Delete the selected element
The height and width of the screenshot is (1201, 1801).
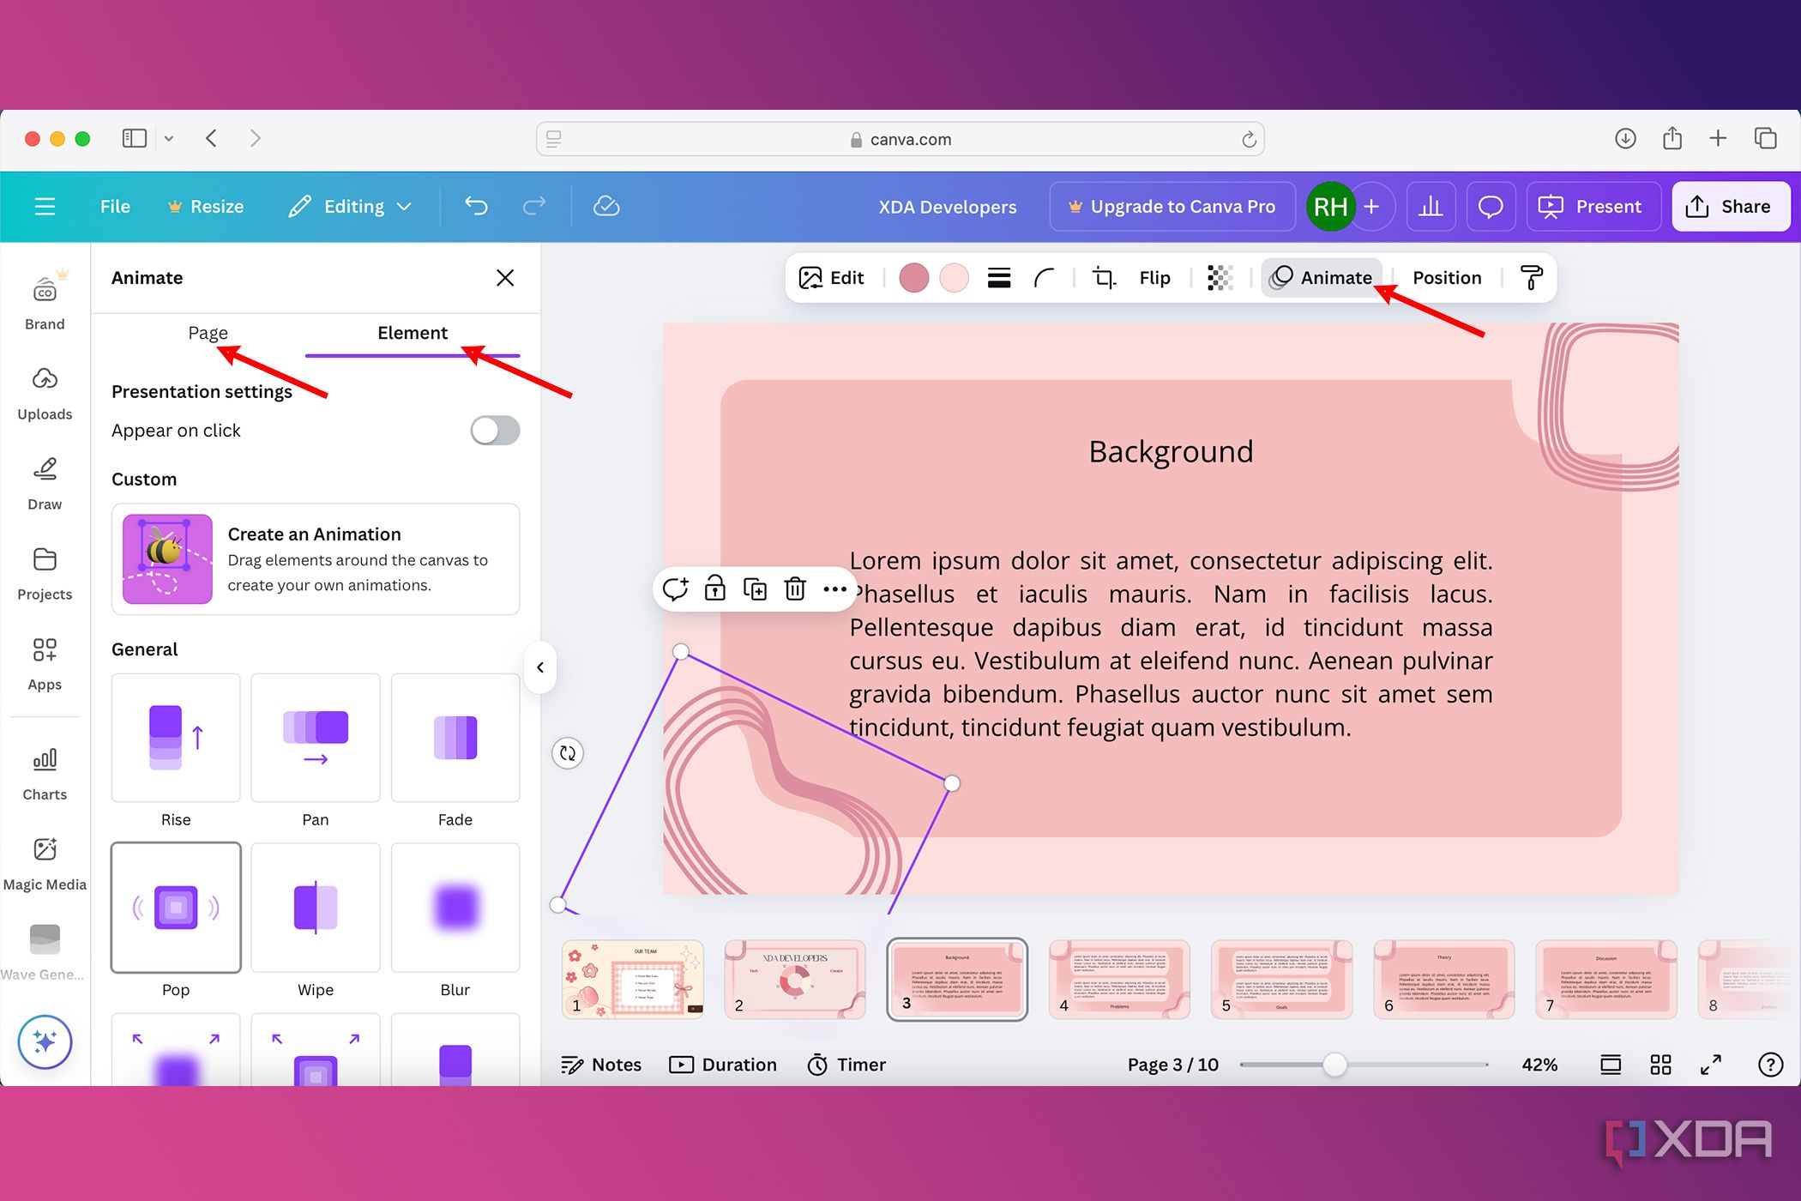794,588
